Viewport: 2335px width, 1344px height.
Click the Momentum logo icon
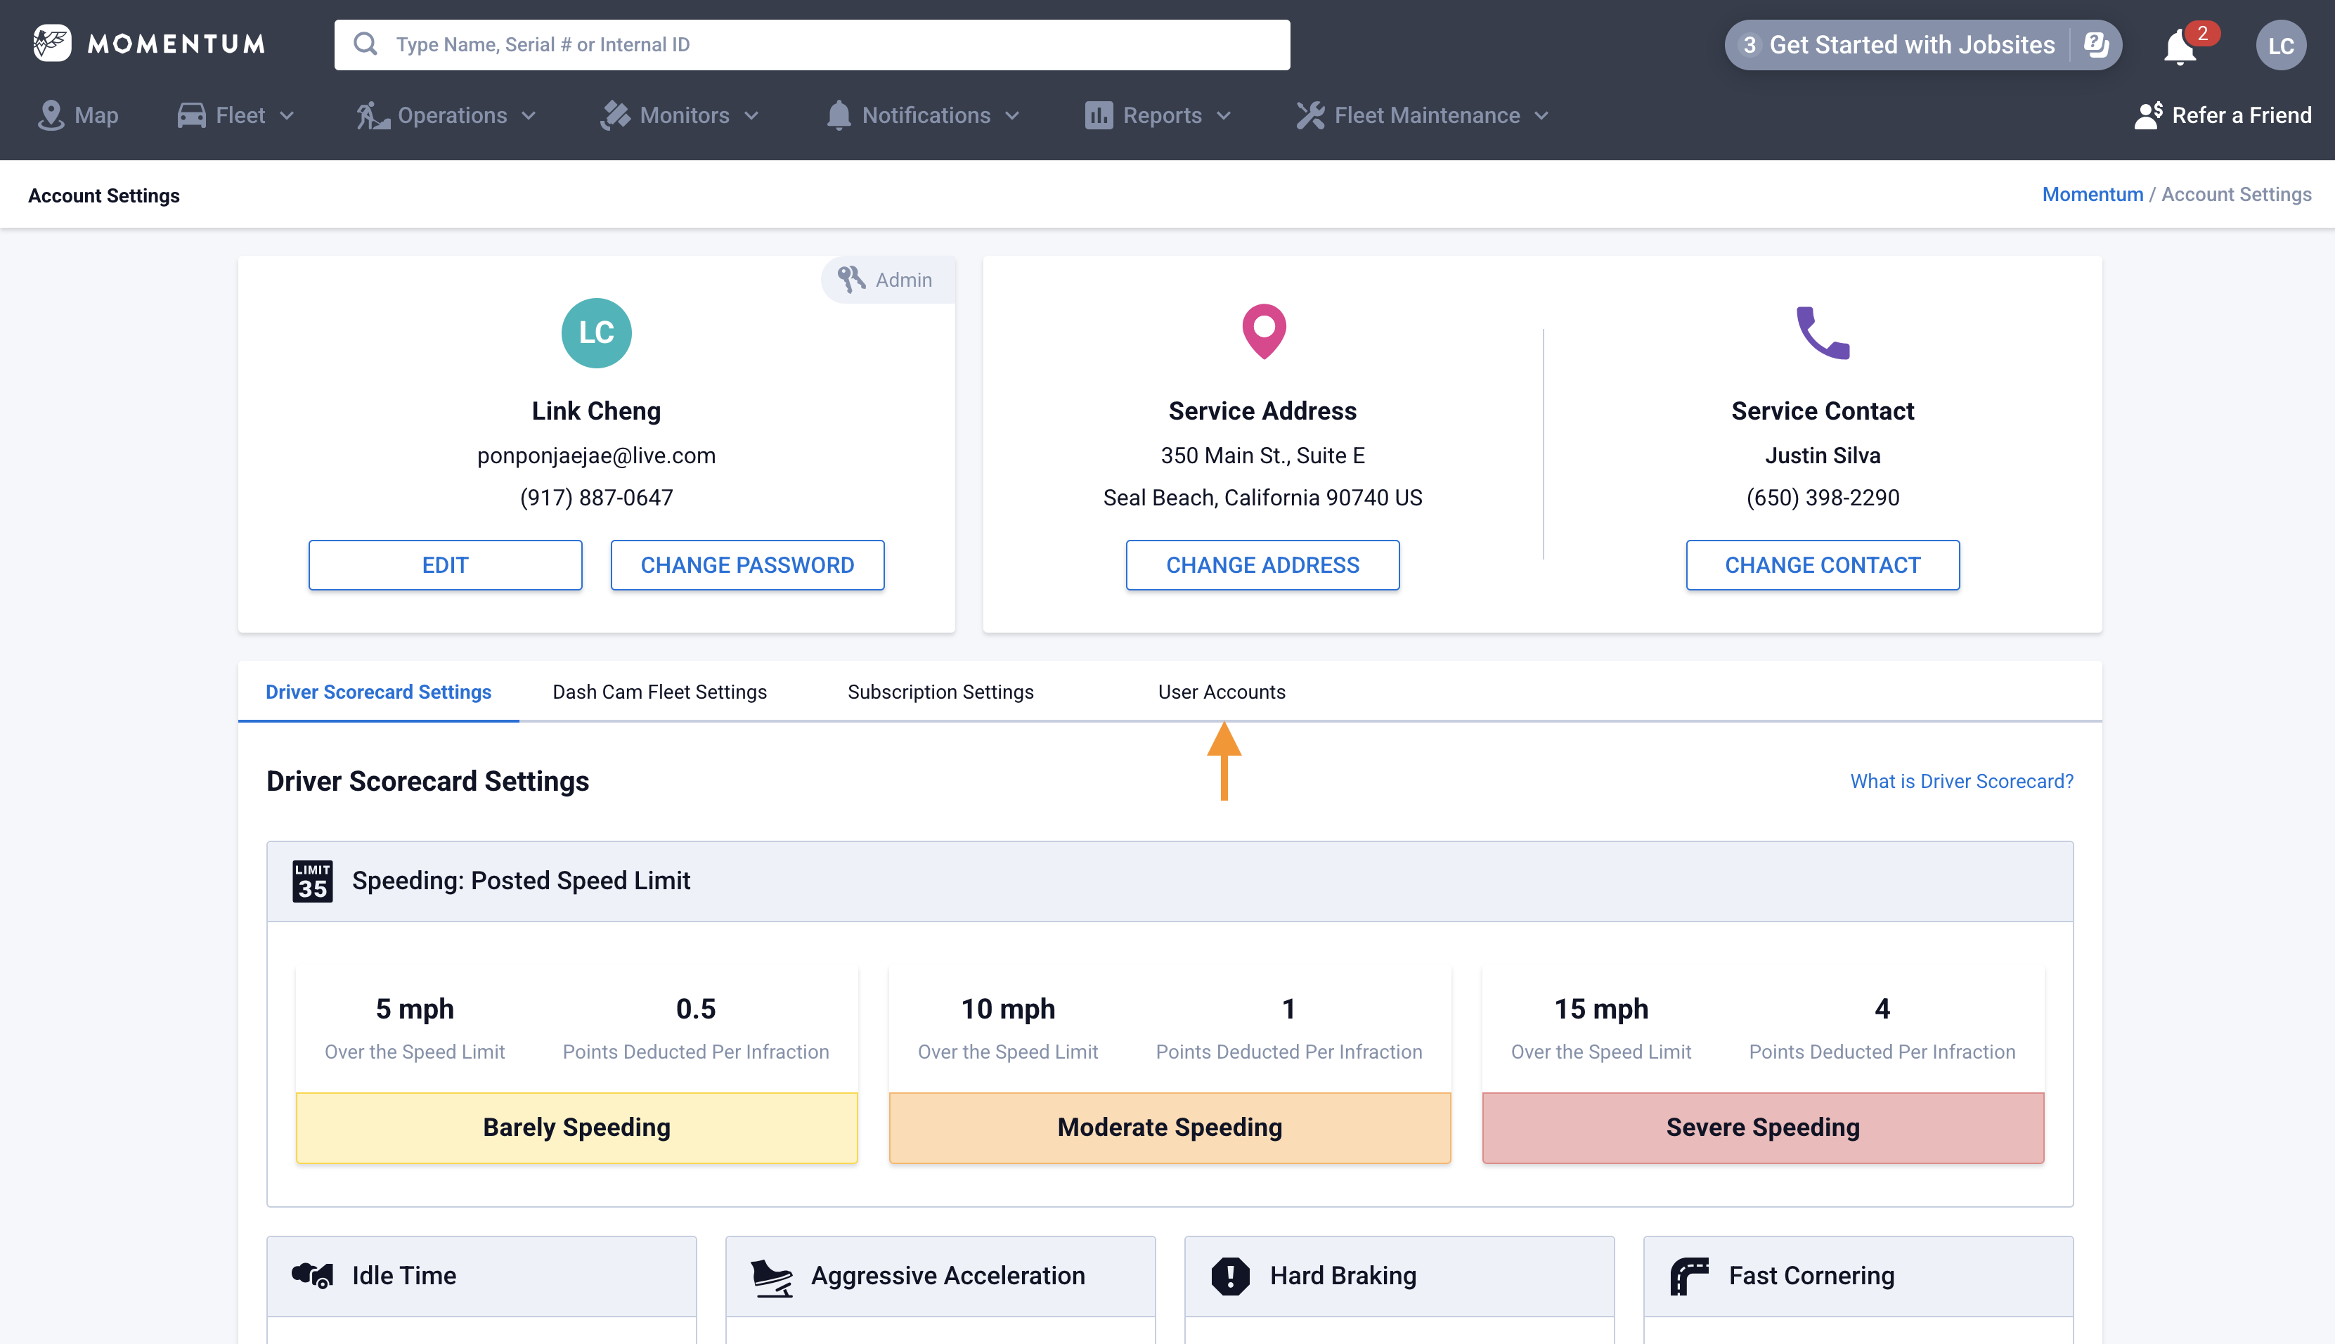52,44
